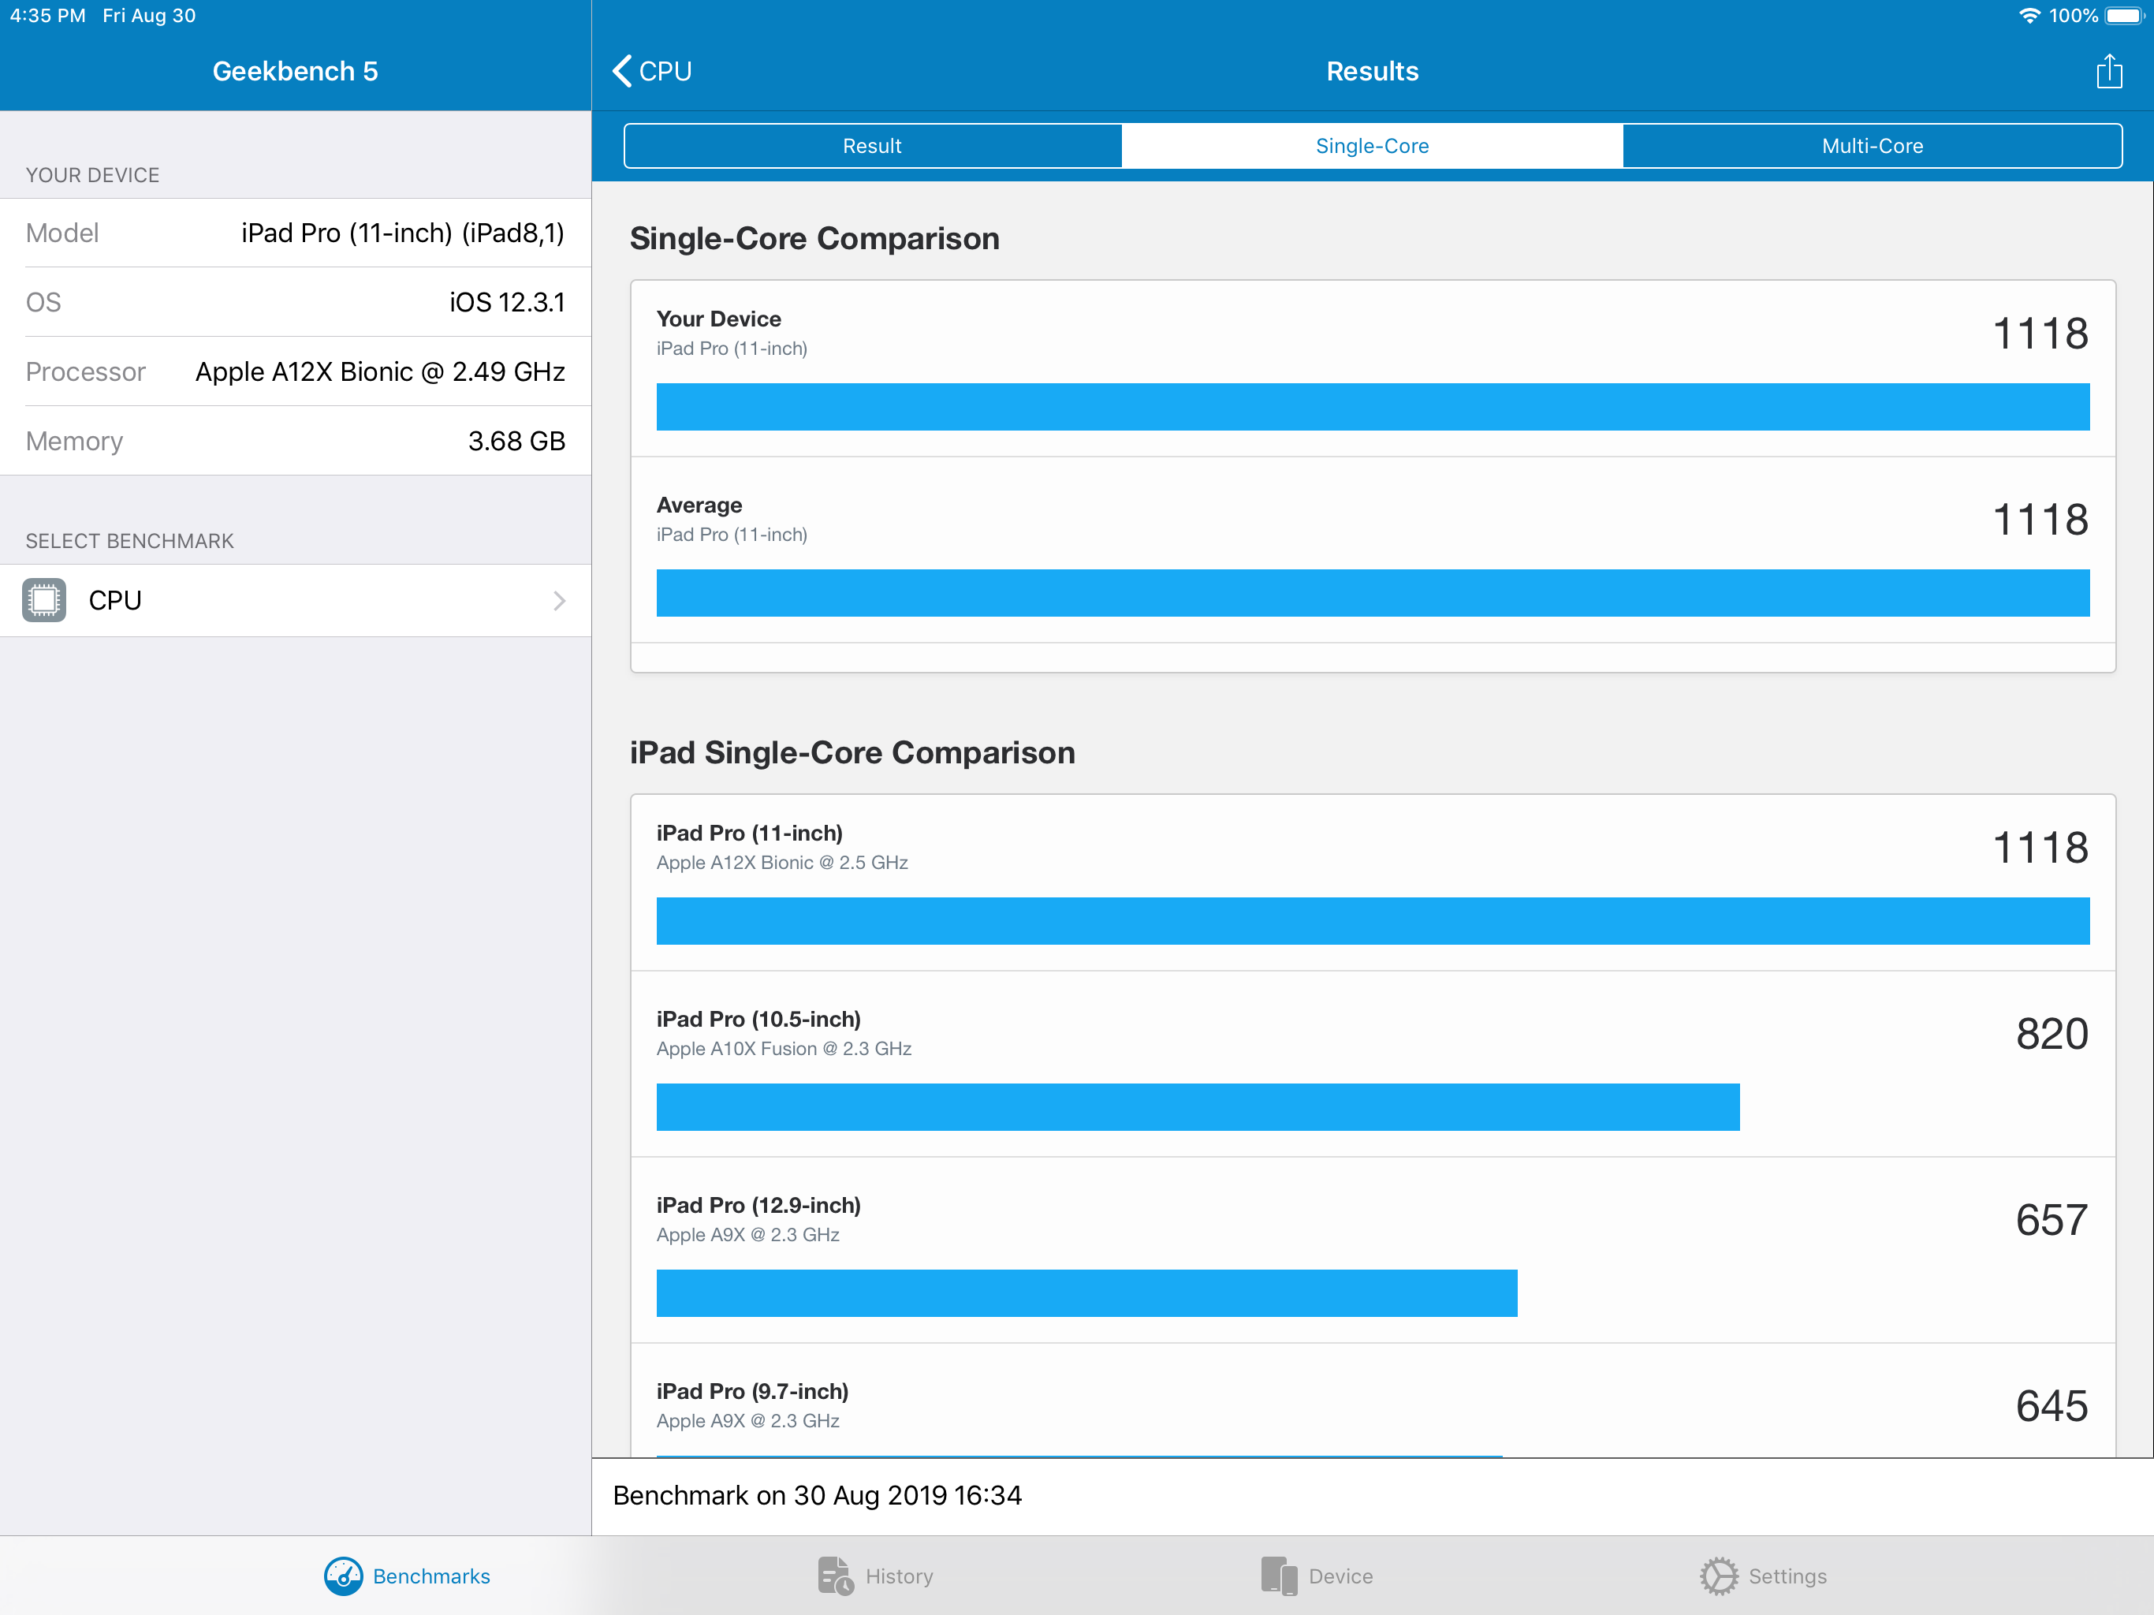Image resolution: width=2154 pixels, height=1615 pixels.
Task: Tap the Wi-Fi status icon
Action: pyautogui.click(x=2029, y=16)
